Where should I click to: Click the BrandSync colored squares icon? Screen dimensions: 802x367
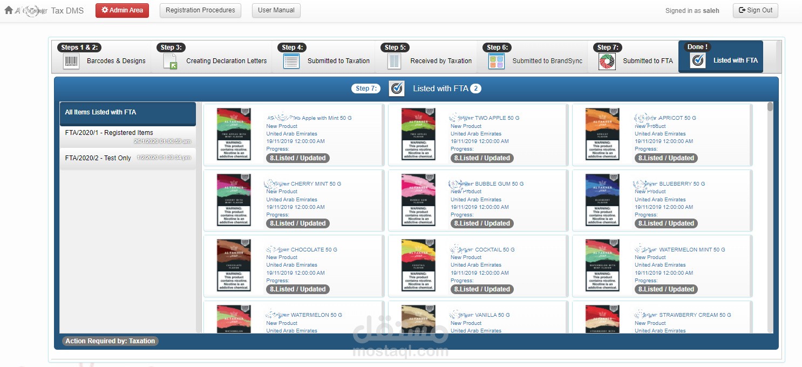click(496, 61)
